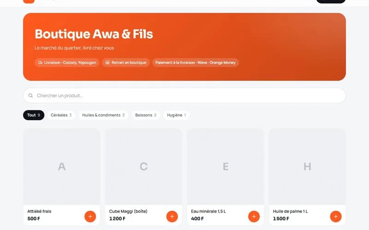Show the Boissons category

[x=146, y=115]
